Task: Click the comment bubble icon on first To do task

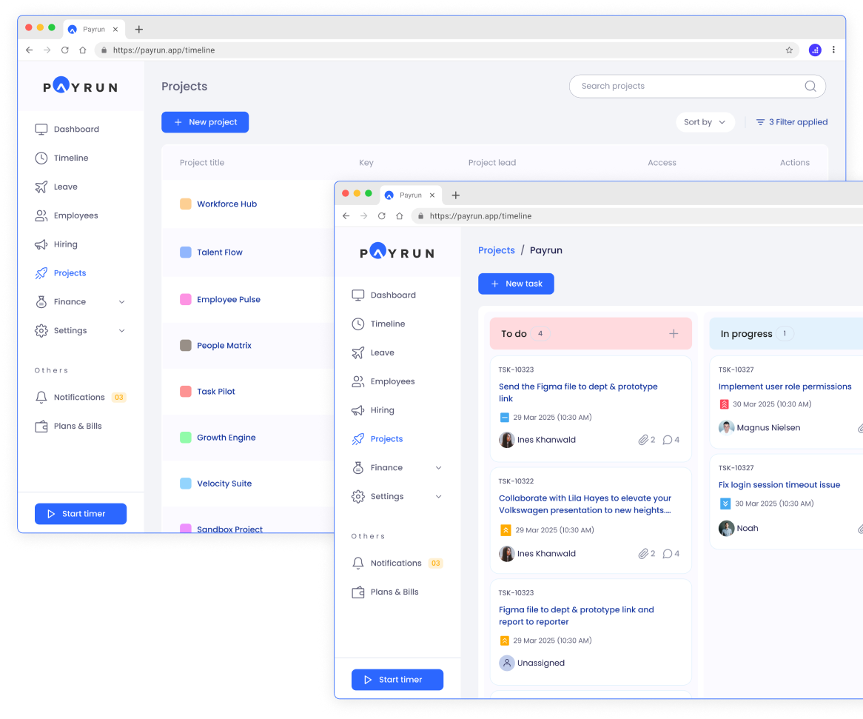Action: pos(668,440)
